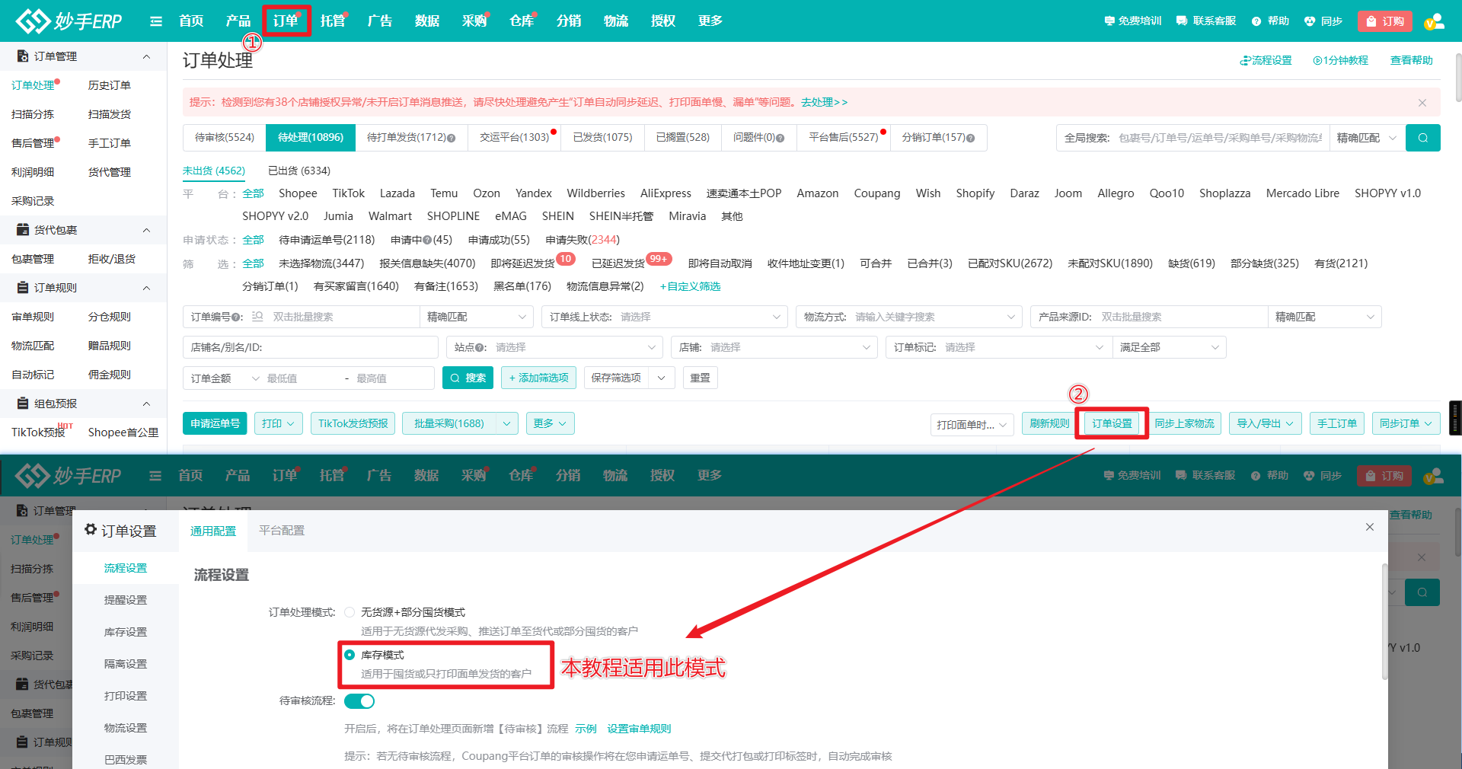Screen dimensions: 1462x769
Task: Click the 妙手ERP logo icon
Action: tap(32, 21)
